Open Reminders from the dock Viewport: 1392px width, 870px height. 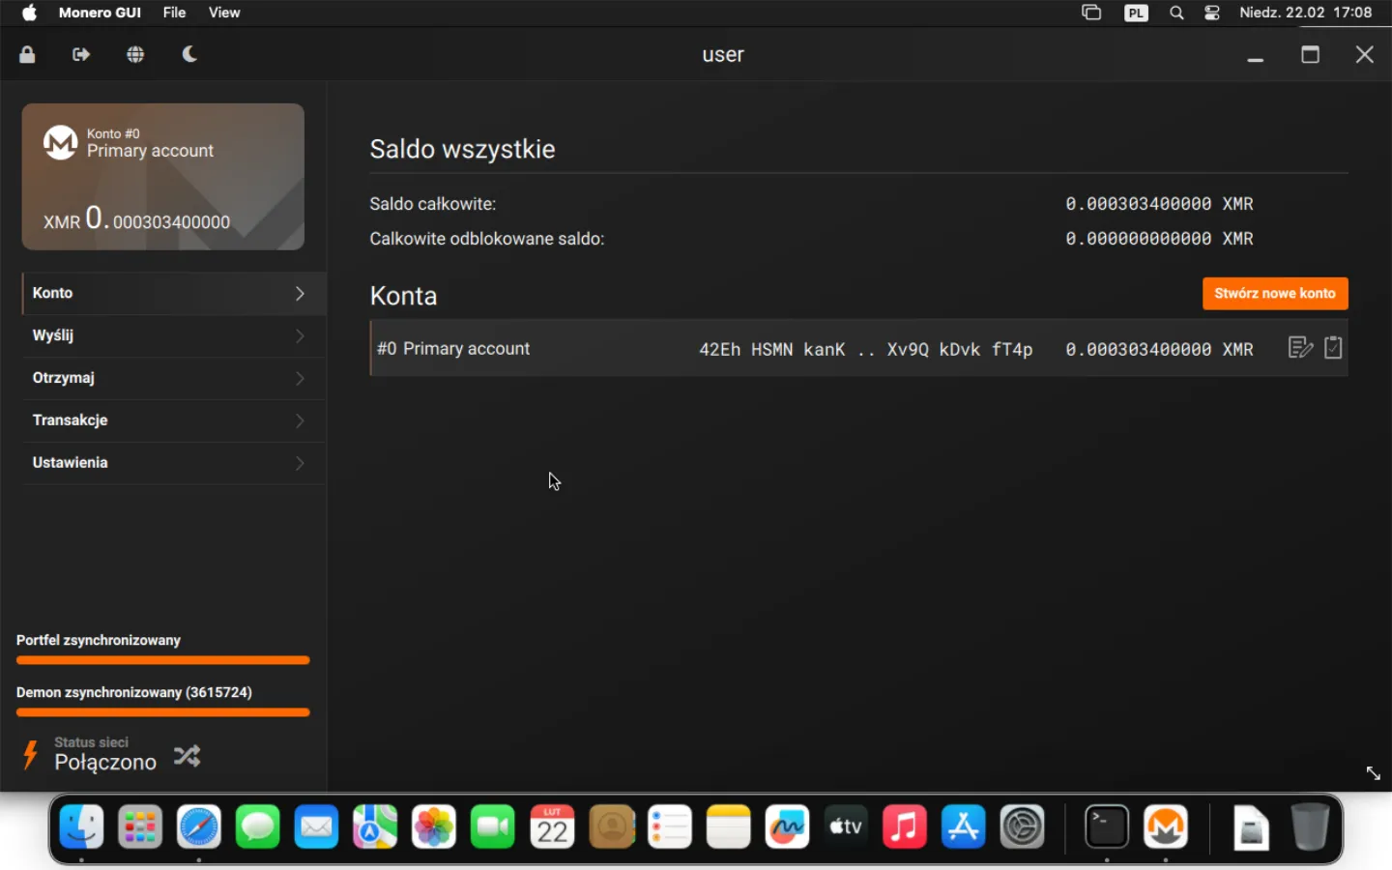[670, 827]
